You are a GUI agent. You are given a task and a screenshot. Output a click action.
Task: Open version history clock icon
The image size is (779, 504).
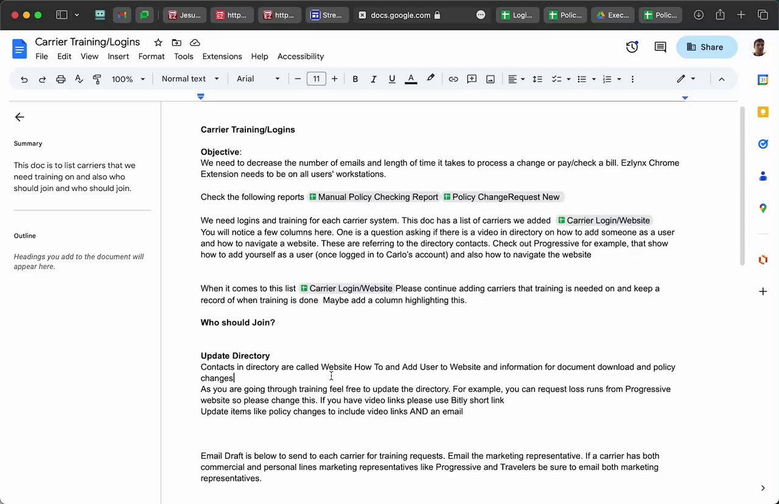tap(632, 47)
